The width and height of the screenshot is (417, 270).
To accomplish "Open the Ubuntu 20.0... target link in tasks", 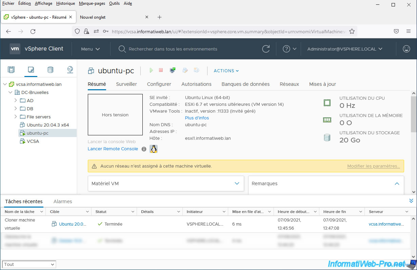I will (x=73, y=224).
